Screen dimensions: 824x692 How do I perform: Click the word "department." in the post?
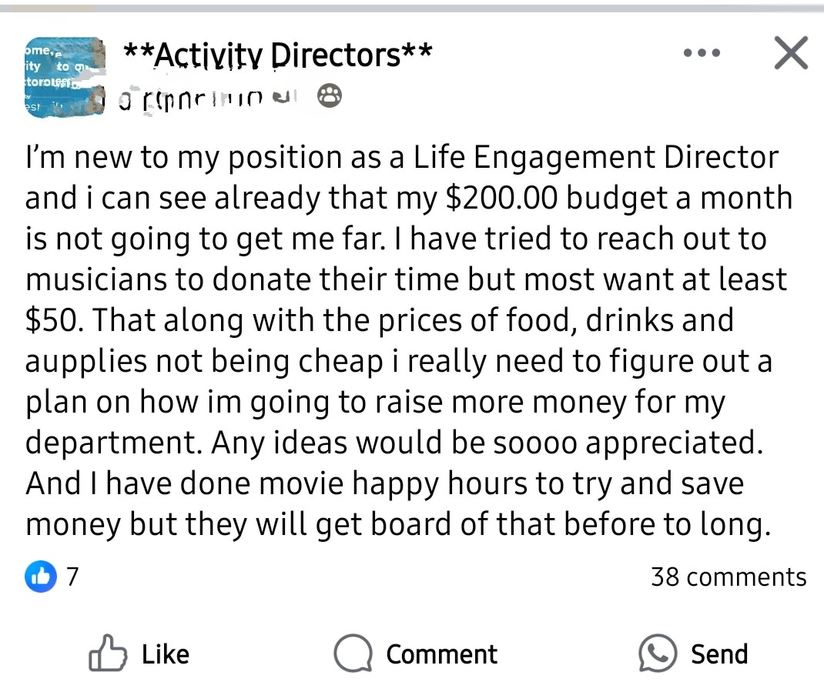(114, 443)
